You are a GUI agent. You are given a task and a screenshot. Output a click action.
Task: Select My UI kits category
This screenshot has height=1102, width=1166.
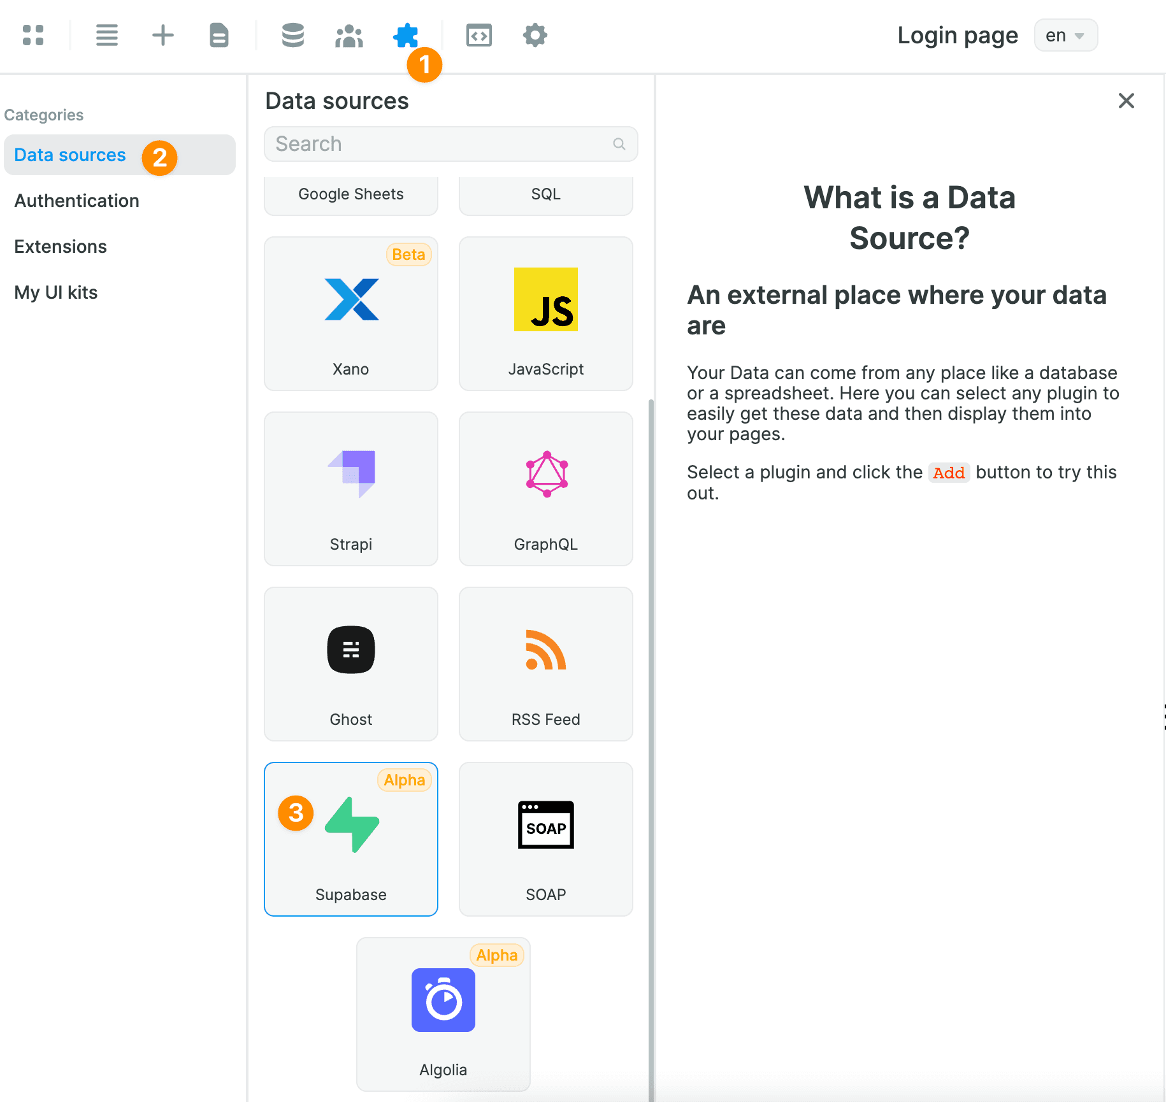(56, 292)
